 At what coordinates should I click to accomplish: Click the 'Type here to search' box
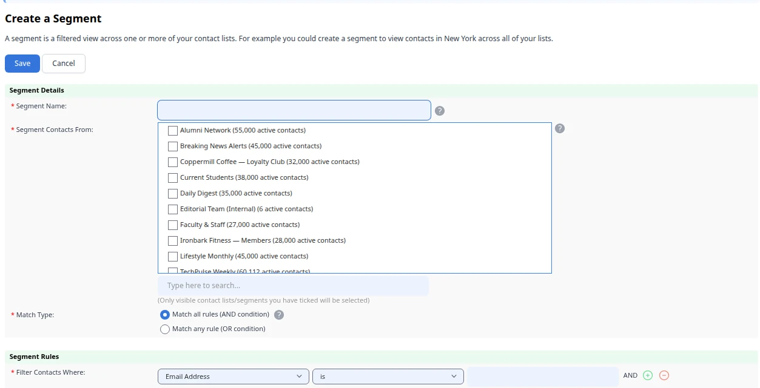[293, 286]
